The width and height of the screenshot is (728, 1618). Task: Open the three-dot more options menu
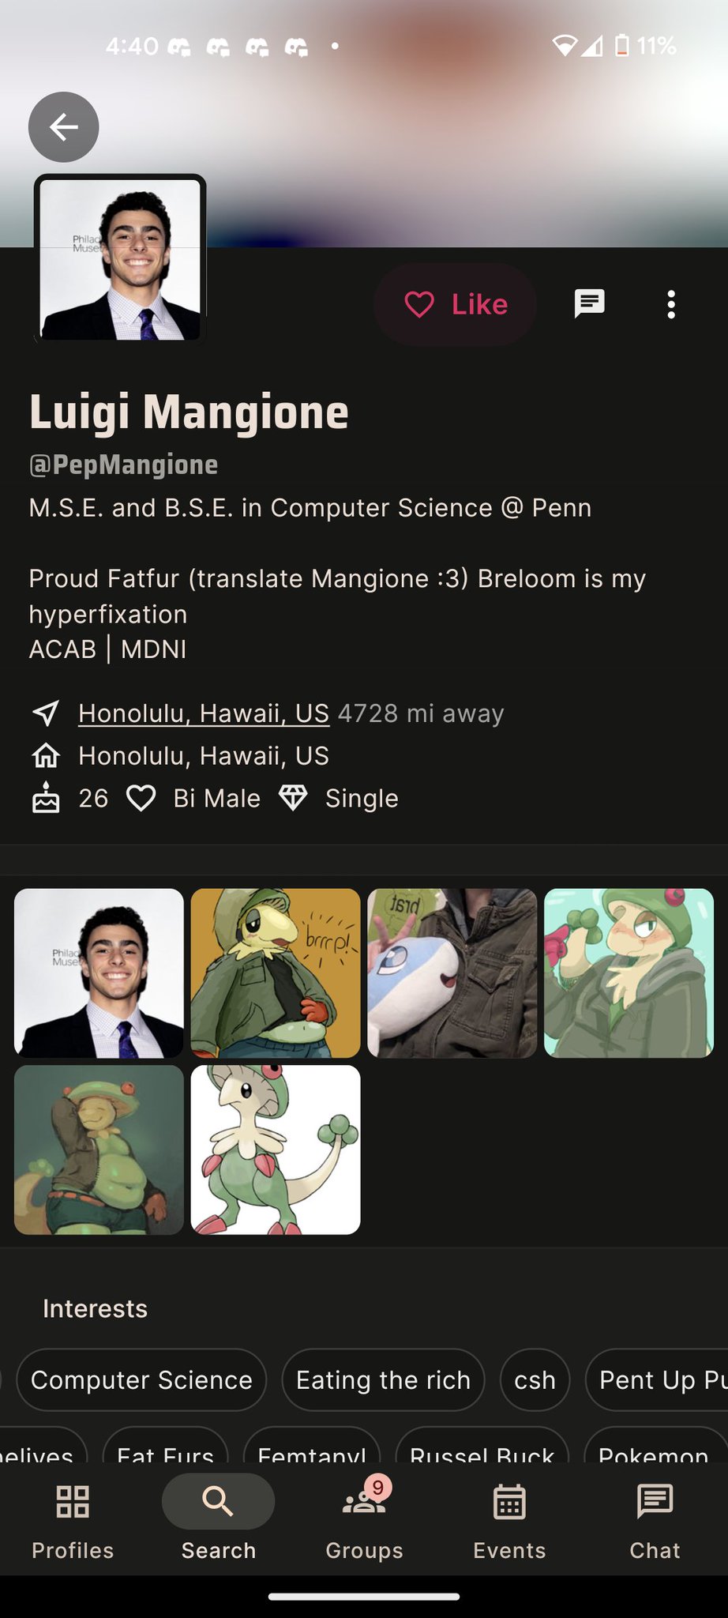pyautogui.click(x=671, y=304)
